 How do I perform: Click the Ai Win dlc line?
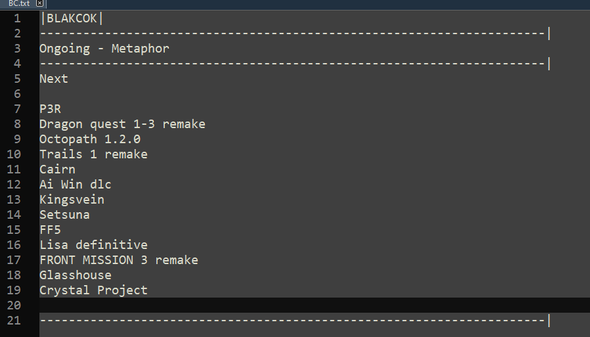[76, 185]
